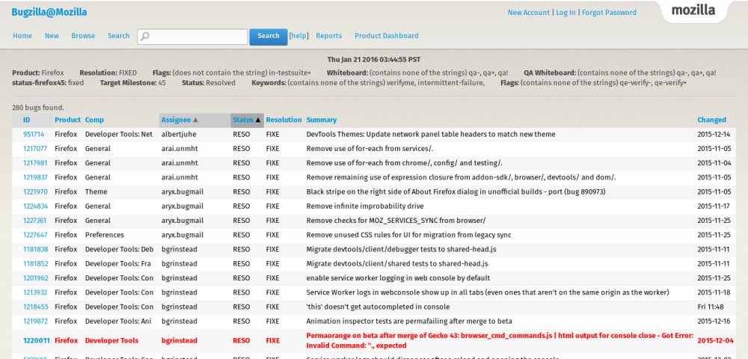Click summary about 'this' not autocompleted in console
This screenshot has height=359, width=748.
click(x=378, y=307)
